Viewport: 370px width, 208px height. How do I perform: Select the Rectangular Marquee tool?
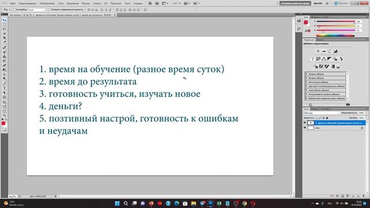tap(4, 25)
